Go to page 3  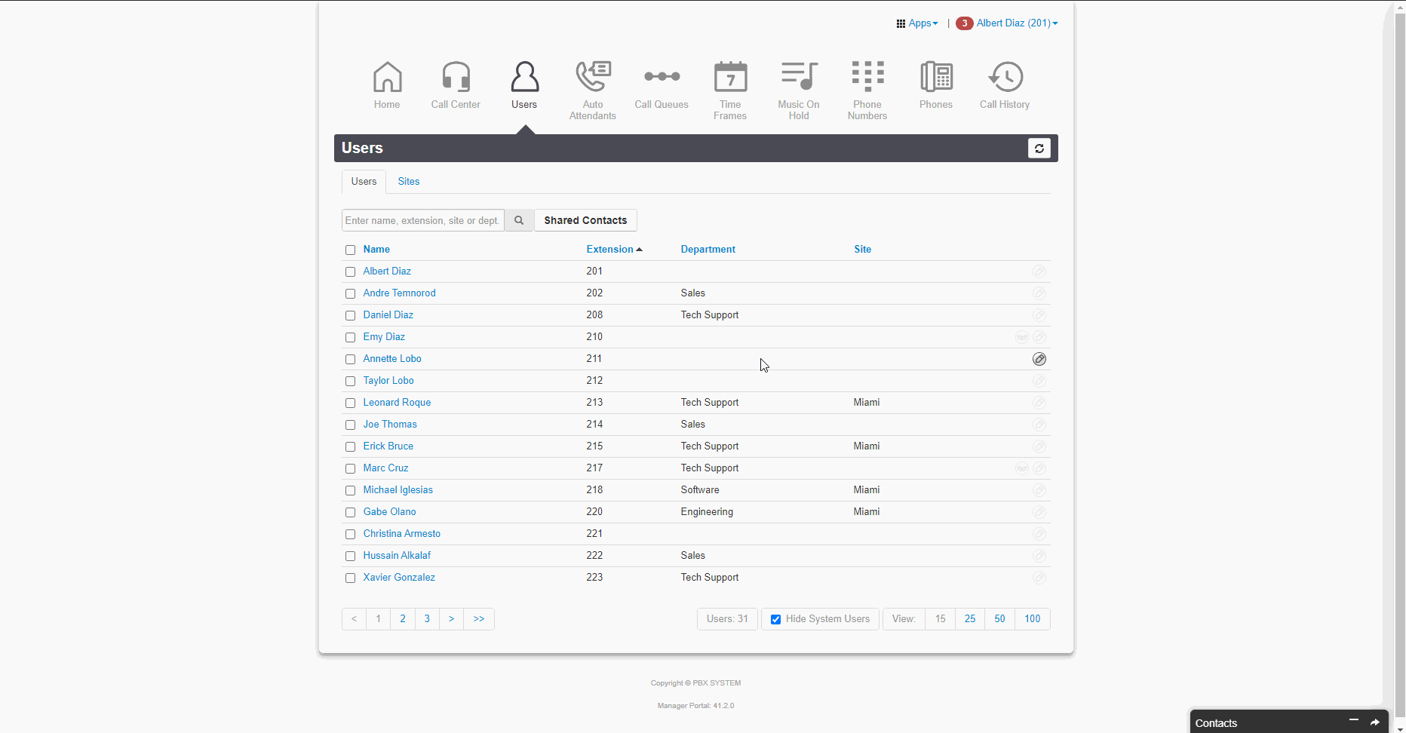click(x=427, y=619)
